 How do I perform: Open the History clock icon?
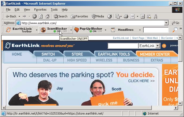pyautogui.click(x=109, y=16)
